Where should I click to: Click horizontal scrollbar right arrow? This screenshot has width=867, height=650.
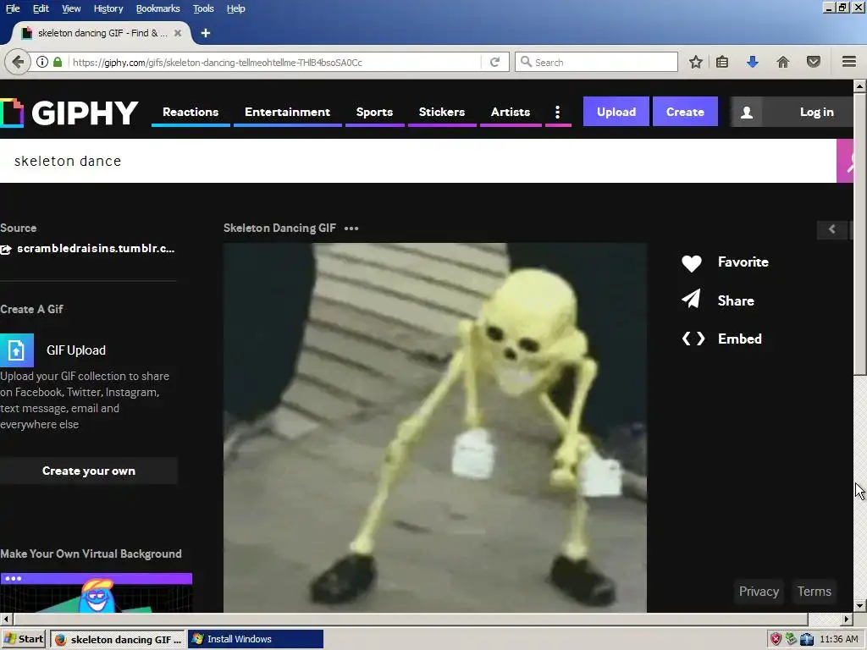(847, 619)
